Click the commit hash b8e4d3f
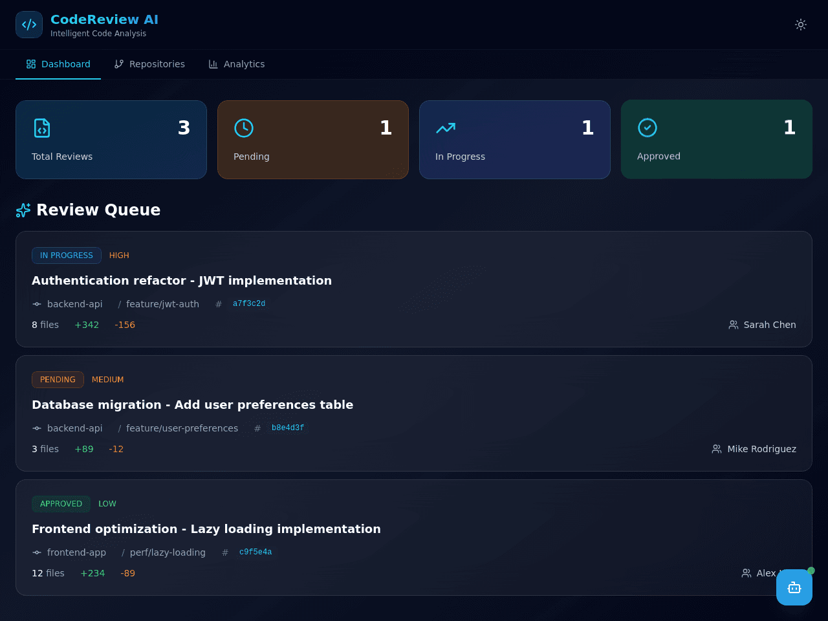828x621 pixels. (x=288, y=428)
